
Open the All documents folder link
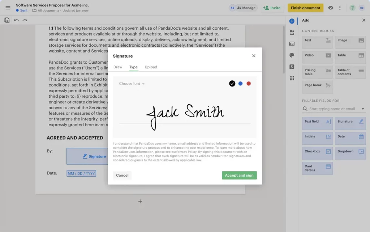click(46, 10)
